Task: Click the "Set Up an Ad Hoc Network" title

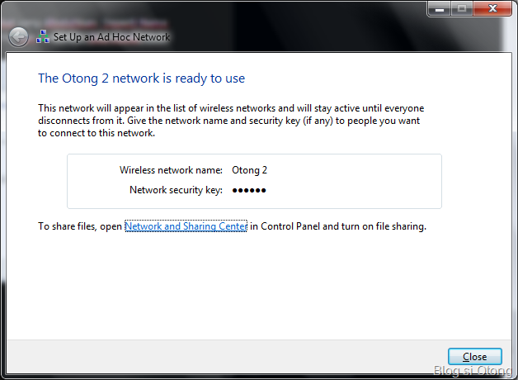Action: (x=111, y=37)
